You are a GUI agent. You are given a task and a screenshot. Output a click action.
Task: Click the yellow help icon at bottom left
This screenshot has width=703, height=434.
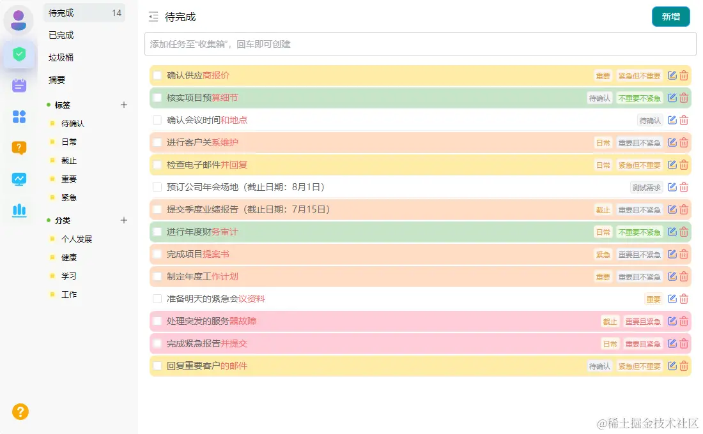(x=20, y=412)
